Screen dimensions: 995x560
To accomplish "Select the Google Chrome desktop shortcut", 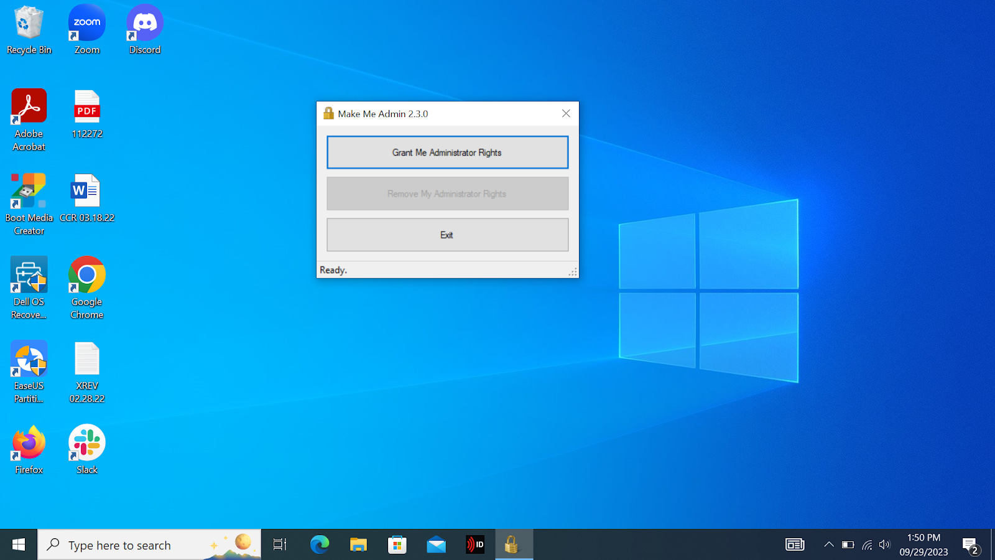I will [x=87, y=287].
